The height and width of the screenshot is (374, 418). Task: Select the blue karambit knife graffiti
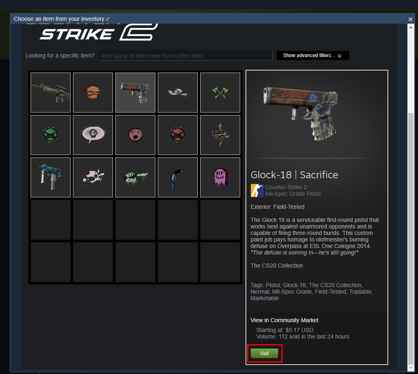tap(177, 177)
